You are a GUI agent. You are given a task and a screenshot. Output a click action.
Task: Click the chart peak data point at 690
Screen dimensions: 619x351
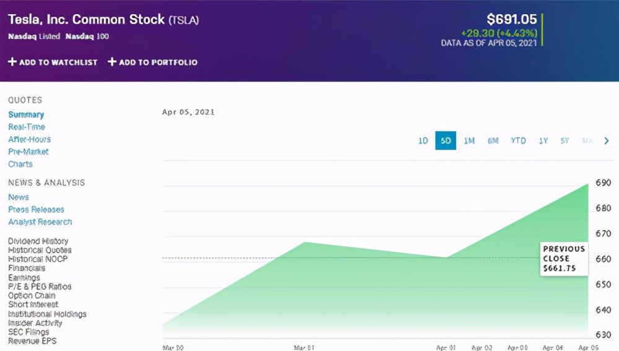coord(588,184)
